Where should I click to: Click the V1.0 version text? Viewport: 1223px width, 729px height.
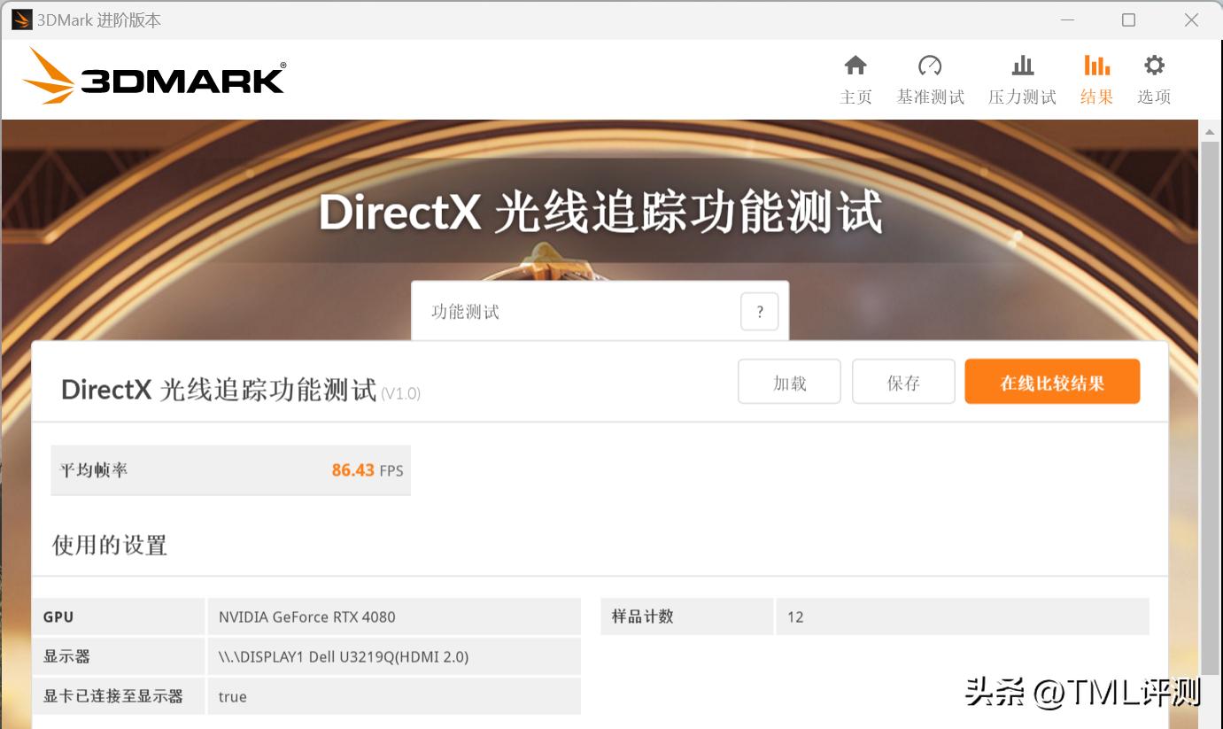tap(400, 393)
